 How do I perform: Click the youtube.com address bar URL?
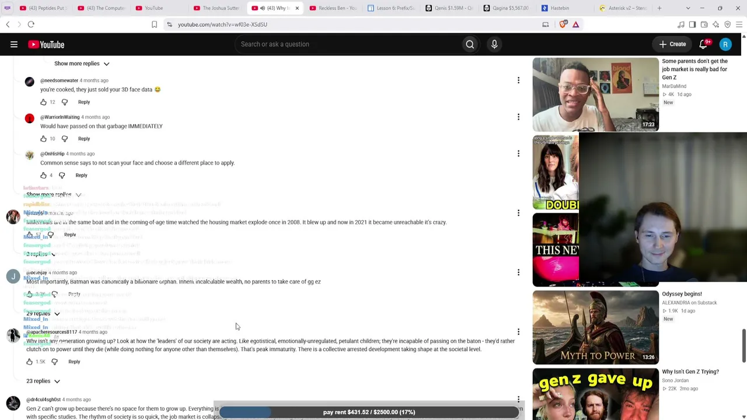222,24
